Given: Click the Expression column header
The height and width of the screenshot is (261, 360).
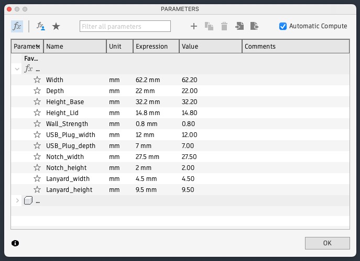Looking at the screenshot, I should pos(156,47).
